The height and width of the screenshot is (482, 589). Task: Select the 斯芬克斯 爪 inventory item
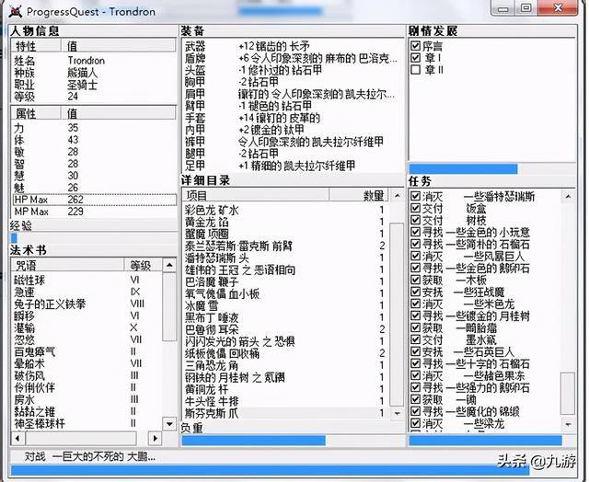click(x=286, y=413)
